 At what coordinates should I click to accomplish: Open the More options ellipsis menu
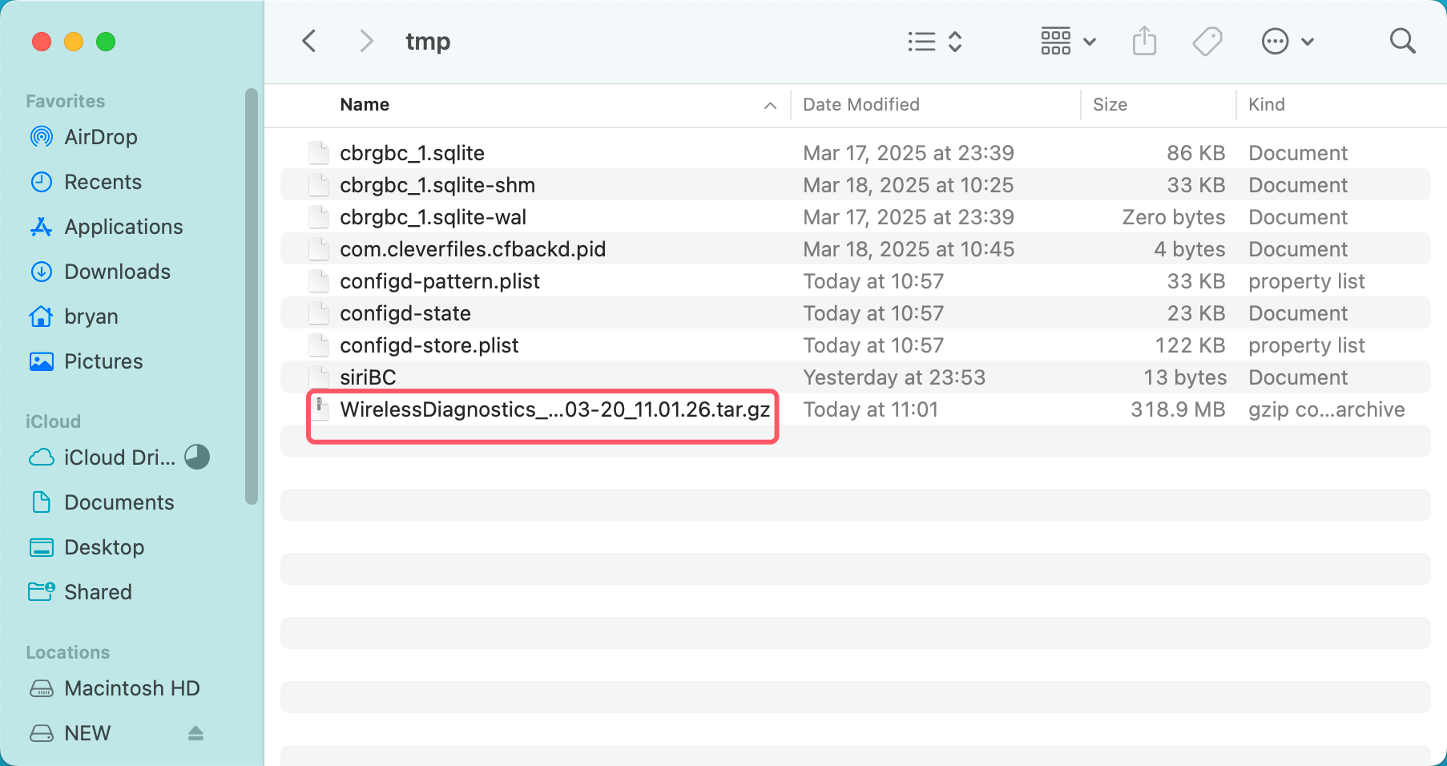[x=1274, y=41]
